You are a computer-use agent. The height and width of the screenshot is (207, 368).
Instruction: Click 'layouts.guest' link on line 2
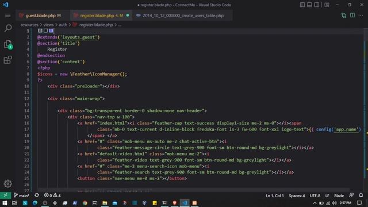point(79,37)
